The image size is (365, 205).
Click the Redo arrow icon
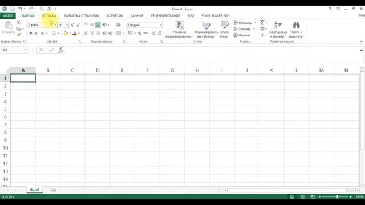(31, 9)
